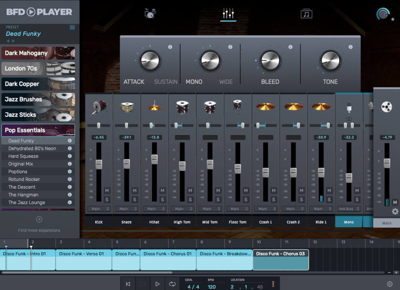
Task: Expand the Pop Essentials expansion
Action: point(38,130)
